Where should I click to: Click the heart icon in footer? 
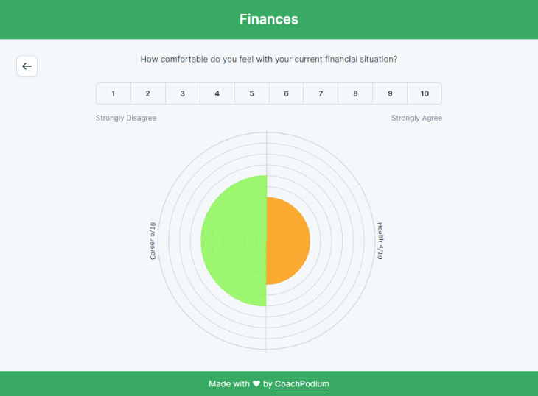(x=256, y=383)
